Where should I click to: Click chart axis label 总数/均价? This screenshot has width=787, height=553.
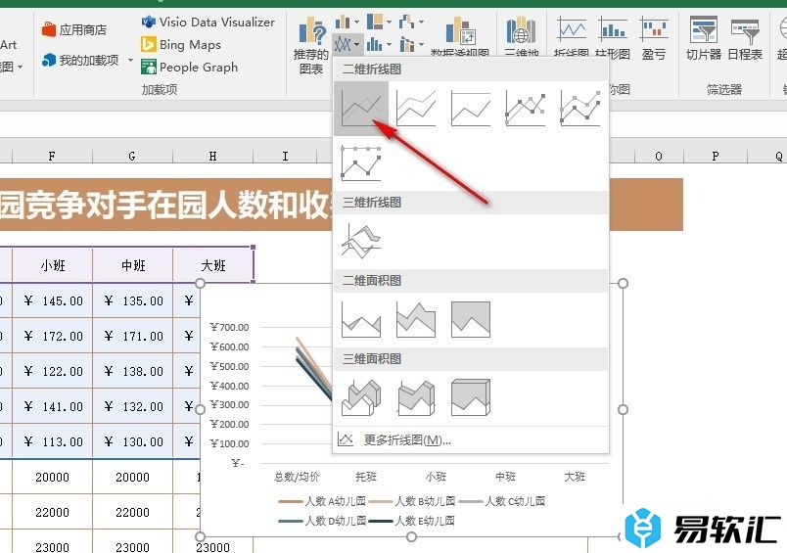click(297, 477)
